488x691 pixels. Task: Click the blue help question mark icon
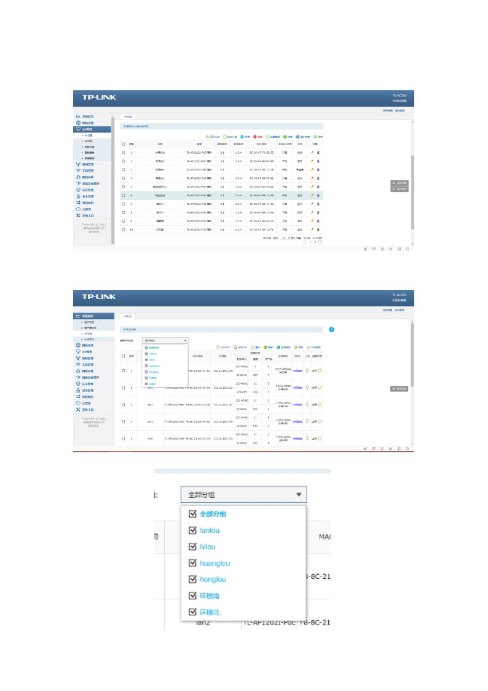pos(331,330)
